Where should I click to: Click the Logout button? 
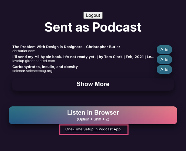click(x=93, y=15)
